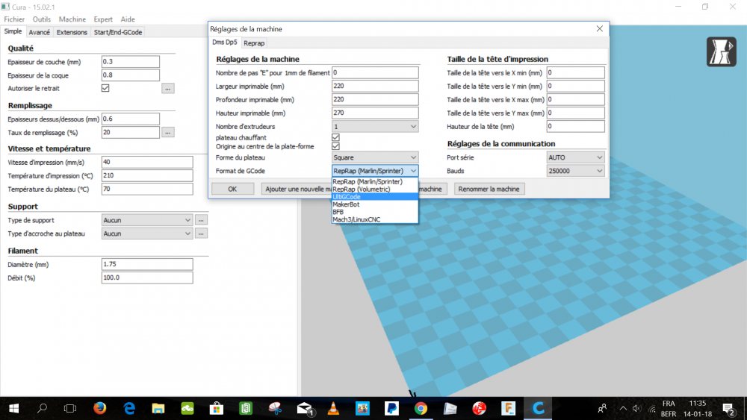Choose Mach3/LinuxCNC in the format list
This screenshot has width=747, height=420.
click(x=375, y=219)
